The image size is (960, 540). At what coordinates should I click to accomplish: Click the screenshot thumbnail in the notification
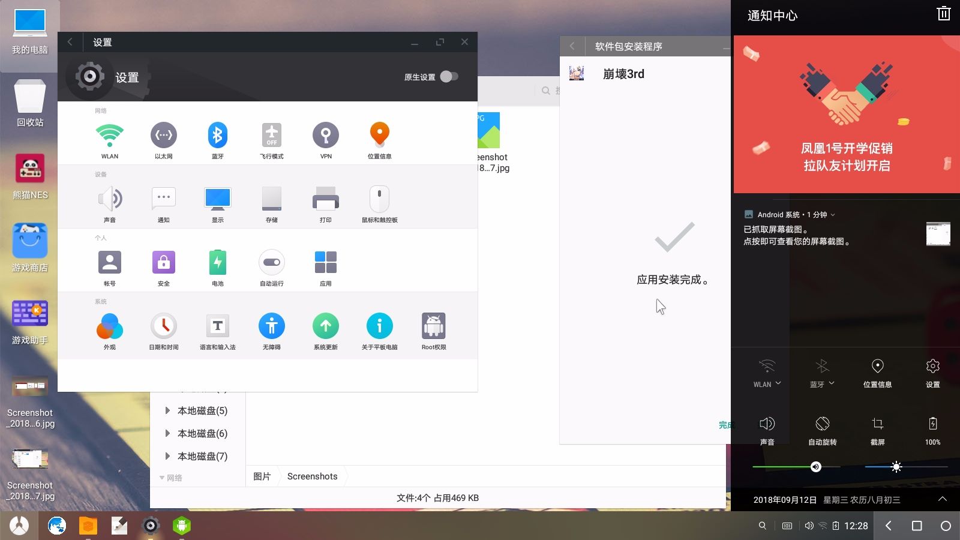tap(938, 234)
